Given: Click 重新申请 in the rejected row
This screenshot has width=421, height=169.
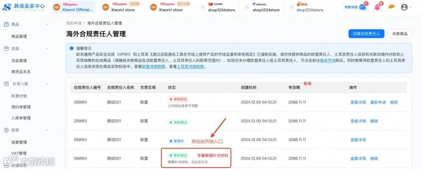Looking at the screenshot, I should point(378,103).
